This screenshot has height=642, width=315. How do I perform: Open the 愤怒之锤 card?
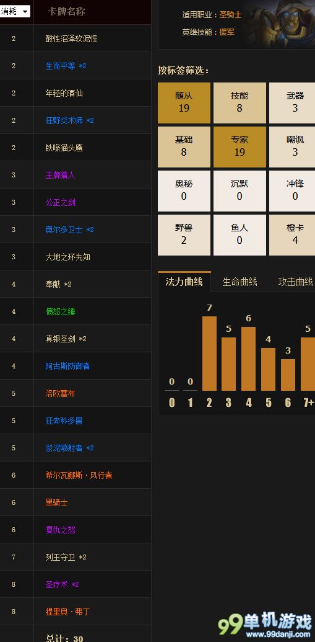pyautogui.click(x=61, y=311)
